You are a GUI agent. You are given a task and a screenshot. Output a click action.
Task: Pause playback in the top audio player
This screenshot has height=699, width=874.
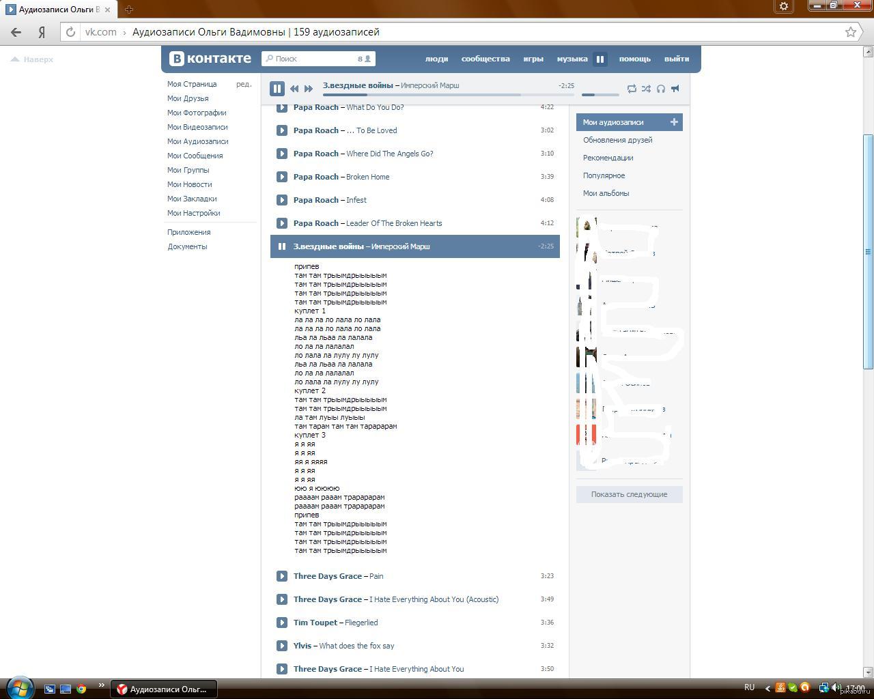pyautogui.click(x=277, y=89)
